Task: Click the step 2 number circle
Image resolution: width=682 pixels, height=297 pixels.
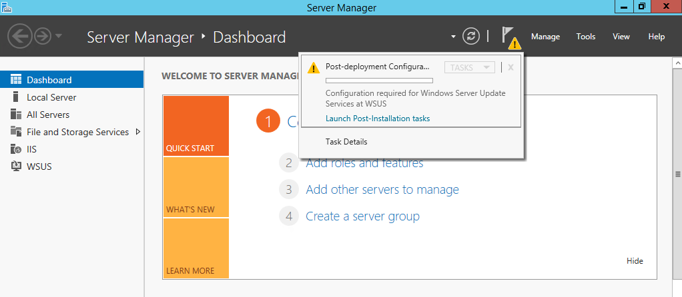Action: coord(289,163)
